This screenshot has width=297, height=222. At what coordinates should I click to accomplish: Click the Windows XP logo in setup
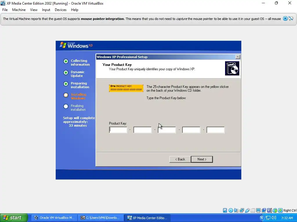click(76, 45)
